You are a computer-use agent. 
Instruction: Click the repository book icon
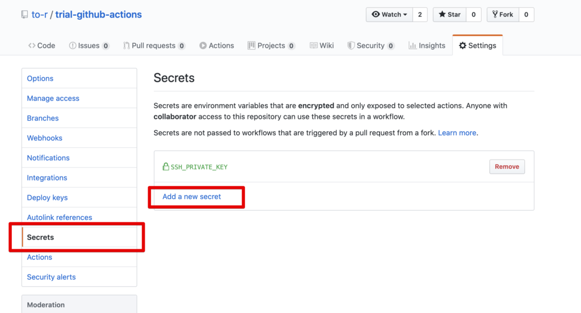[x=24, y=14]
